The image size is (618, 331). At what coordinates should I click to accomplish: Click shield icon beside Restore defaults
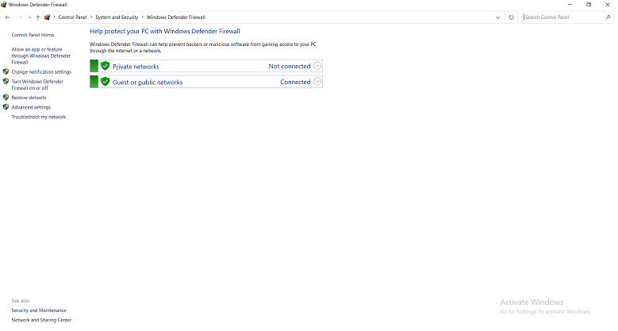point(6,97)
